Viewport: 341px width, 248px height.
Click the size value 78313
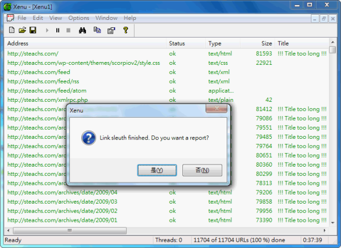(264, 183)
